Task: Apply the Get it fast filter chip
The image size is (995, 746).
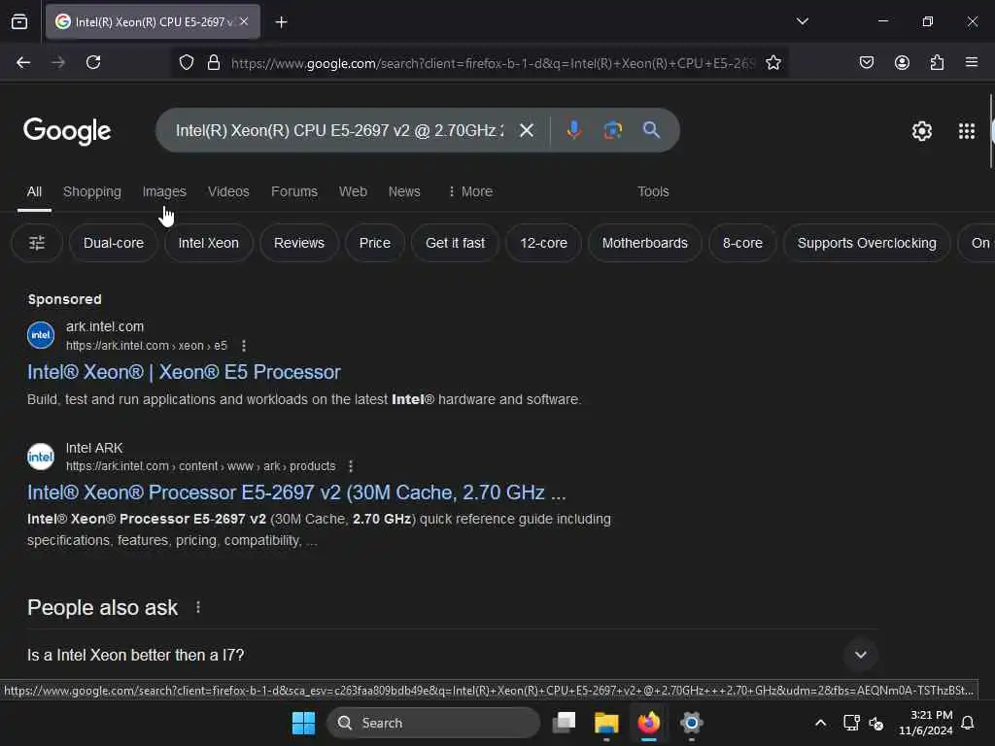Action: tap(455, 243)
